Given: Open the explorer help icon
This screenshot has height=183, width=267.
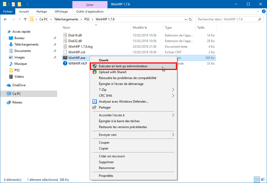Looking at the screenshot, I should [264, 12].
